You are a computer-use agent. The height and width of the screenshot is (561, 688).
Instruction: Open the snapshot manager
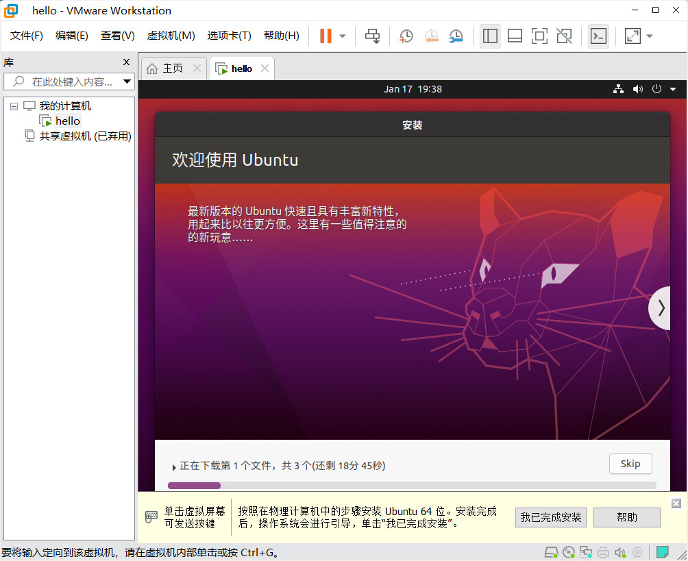coord(456,36)
